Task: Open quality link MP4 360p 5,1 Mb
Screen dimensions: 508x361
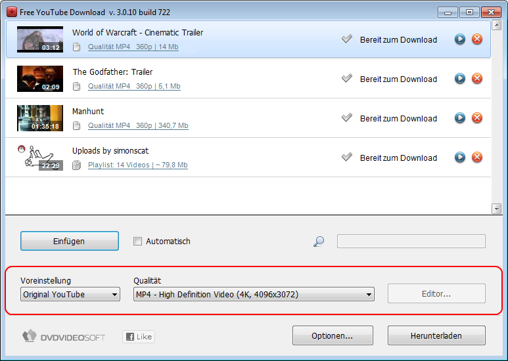Action: 134,87
